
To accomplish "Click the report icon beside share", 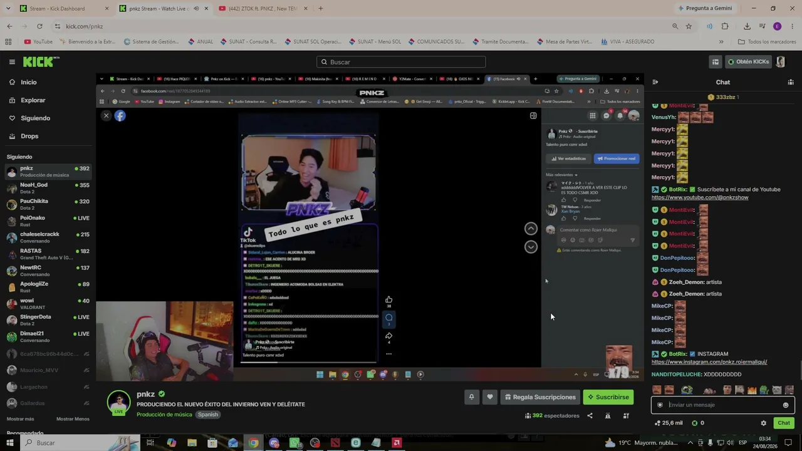I will pyautogui.click(x=608, y=415).
